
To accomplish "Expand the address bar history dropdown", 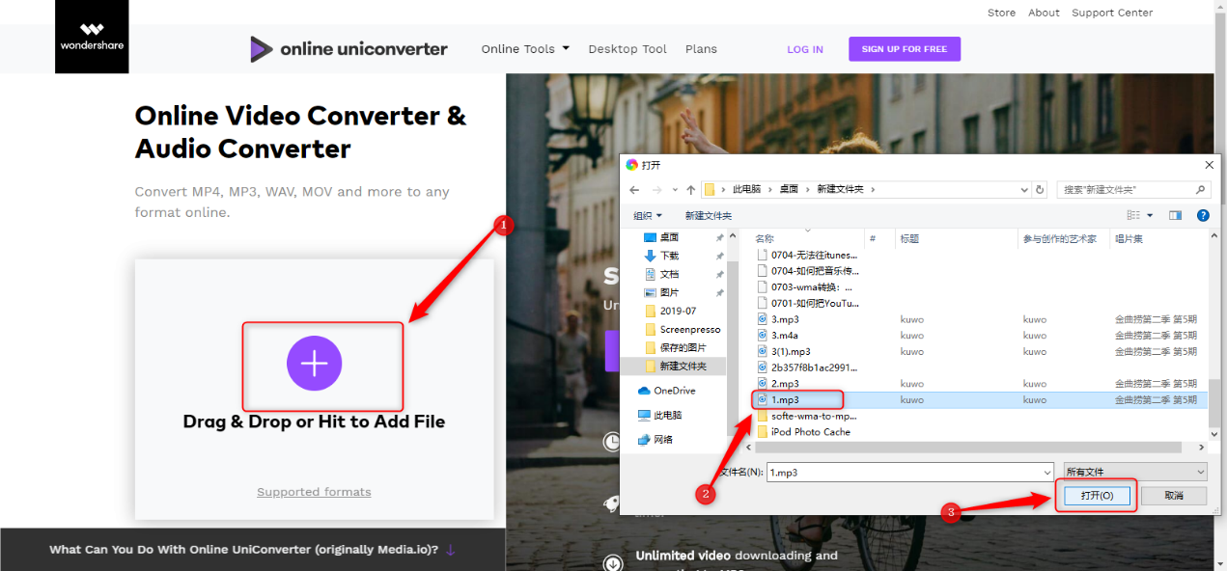I will (x=1025, y=190).
